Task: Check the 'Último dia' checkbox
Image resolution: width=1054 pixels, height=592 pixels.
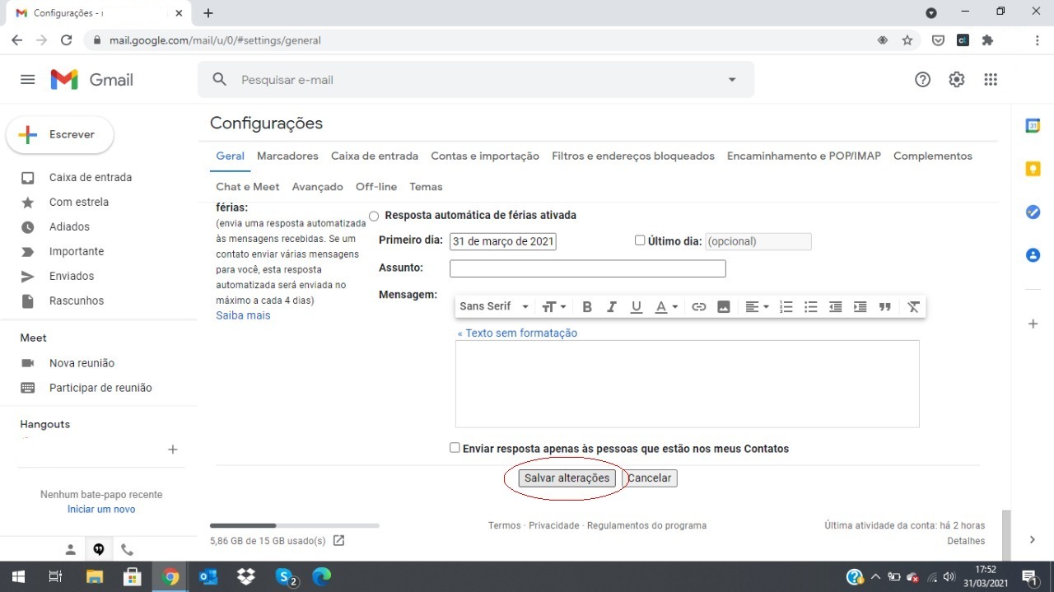Action: pyautogui.click(x=640, y=240)
